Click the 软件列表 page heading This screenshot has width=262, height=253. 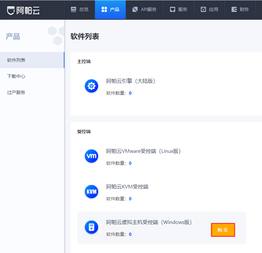tap(85, 36)
